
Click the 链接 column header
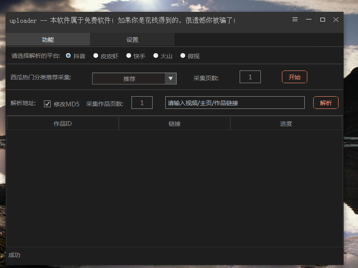(x=175, y=124)
